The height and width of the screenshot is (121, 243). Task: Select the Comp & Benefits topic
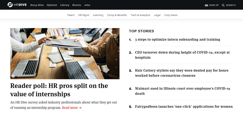click(x=117, y=15)
